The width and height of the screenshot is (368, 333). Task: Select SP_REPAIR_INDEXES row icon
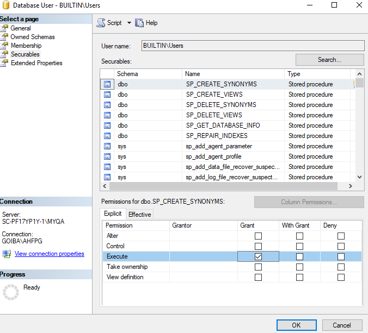click(x=107, y=136)
